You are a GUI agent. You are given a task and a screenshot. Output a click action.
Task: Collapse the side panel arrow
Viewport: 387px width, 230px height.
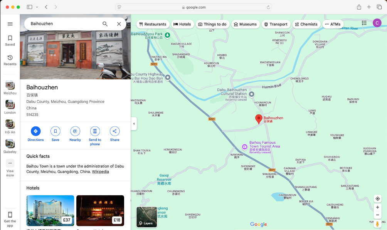pyautogui.click(x=134, y=124)
